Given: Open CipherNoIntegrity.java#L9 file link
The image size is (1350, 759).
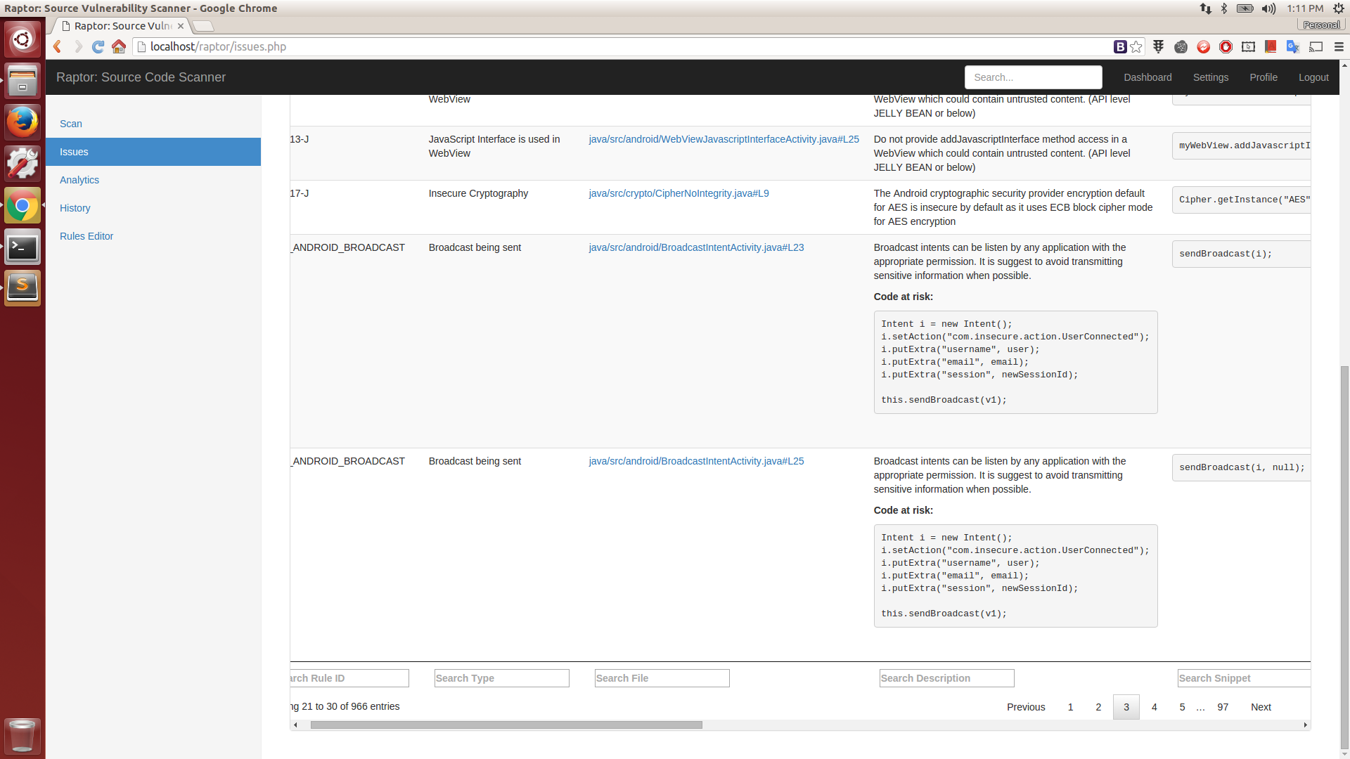Looking at the screenshot, I should point(679,193).
